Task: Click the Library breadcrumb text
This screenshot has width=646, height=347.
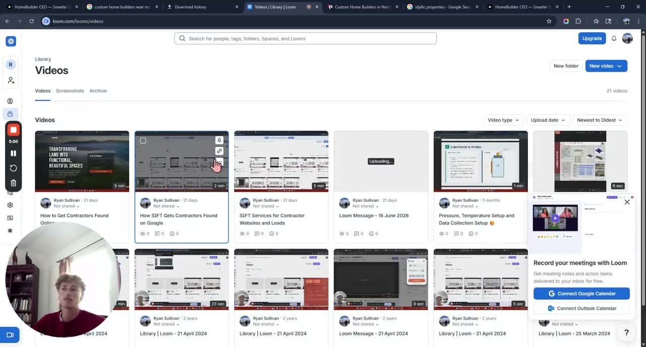Action: (x=43, y=59)
